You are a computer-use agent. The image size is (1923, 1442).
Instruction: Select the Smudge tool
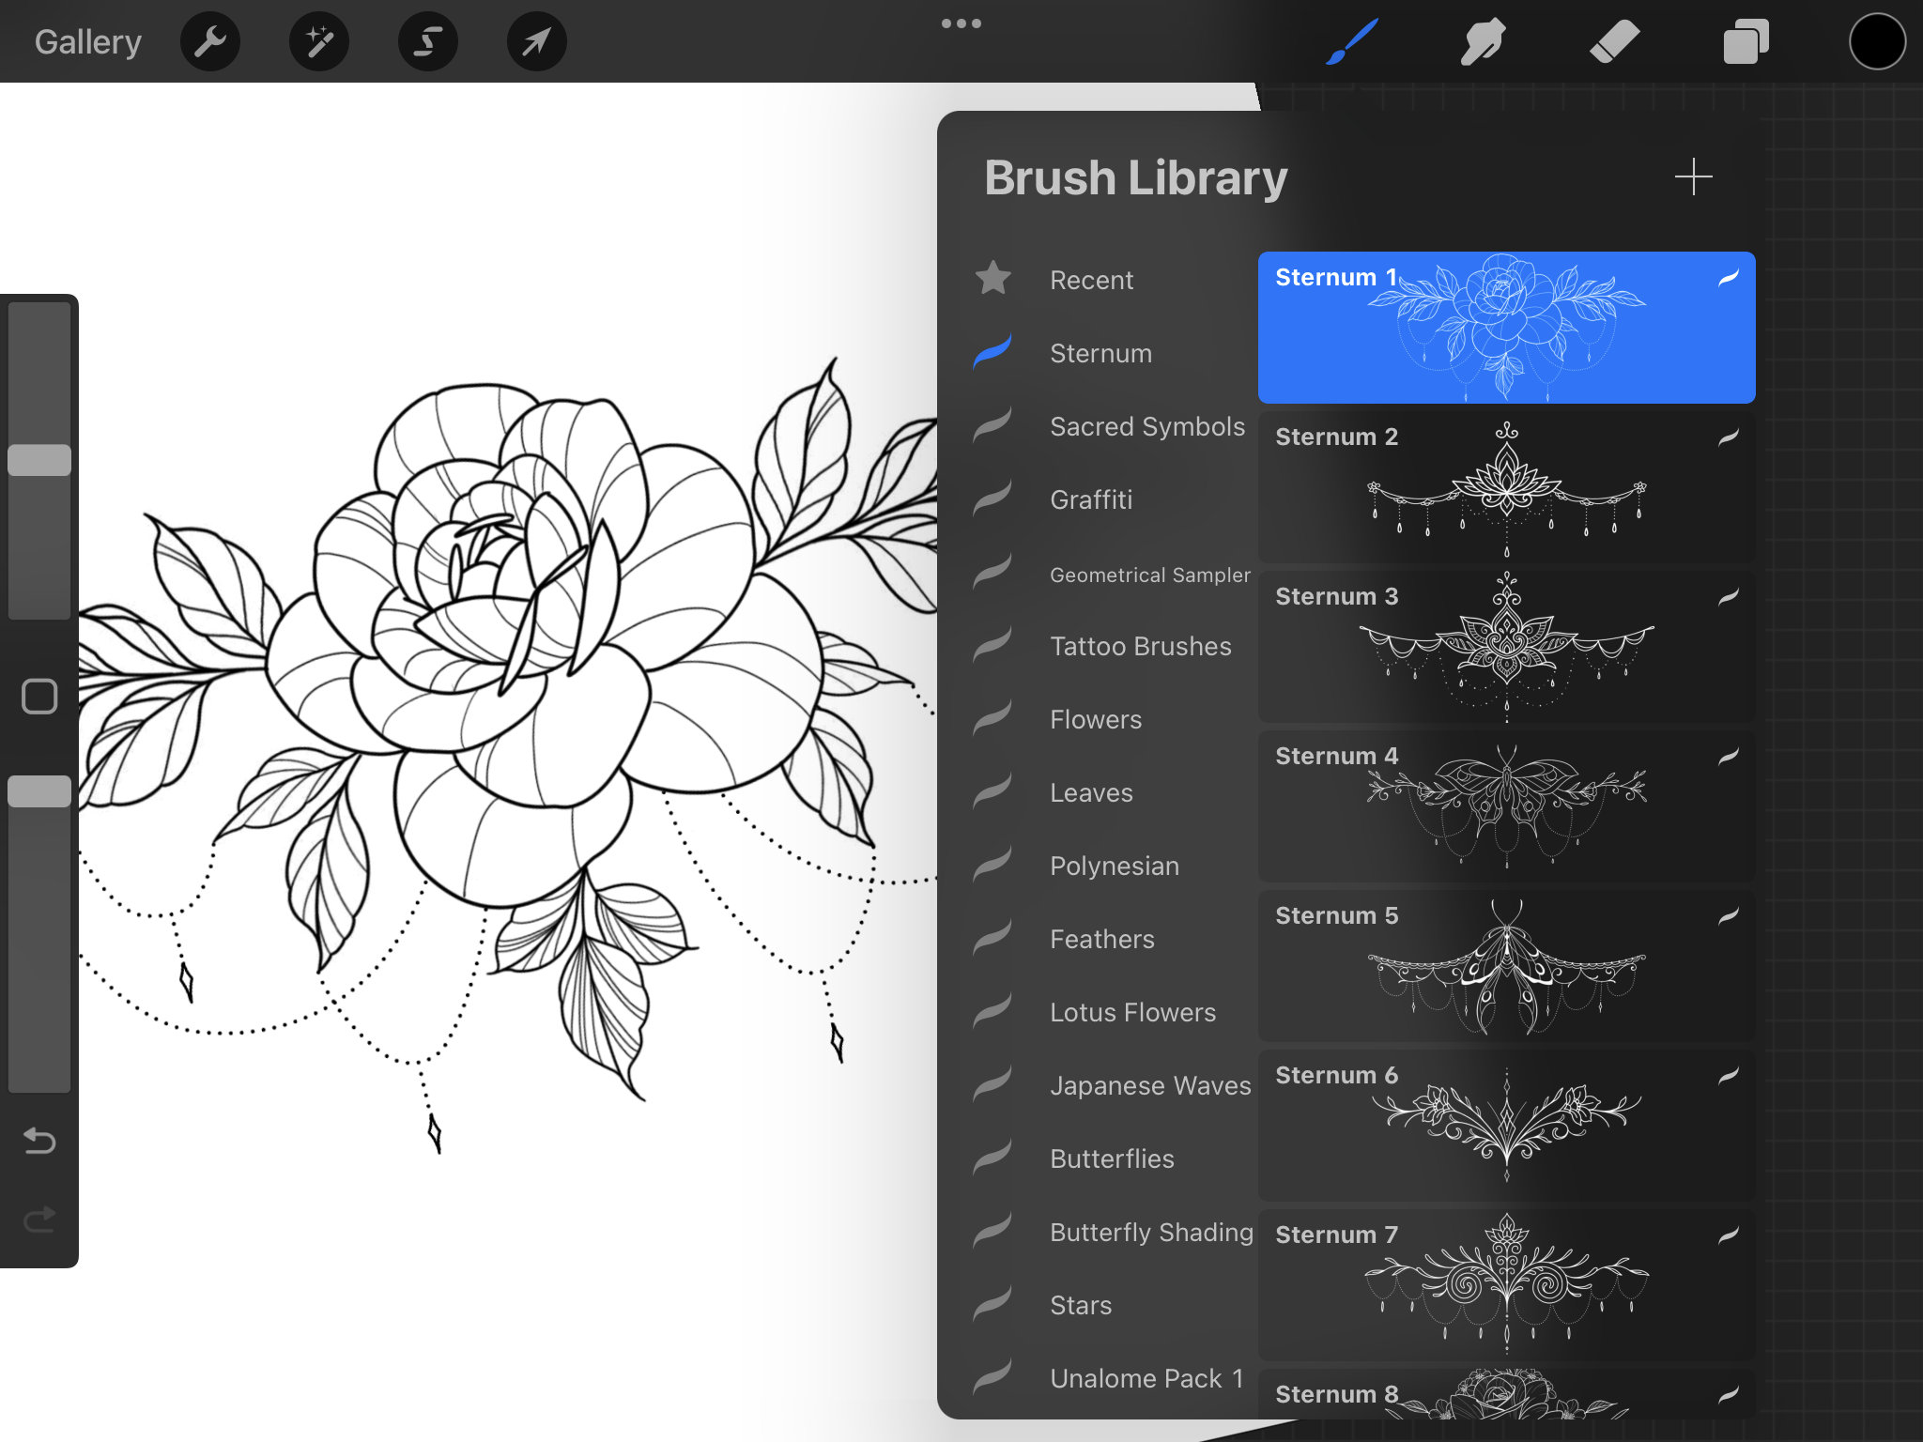pyautogui.click(x=1484, y=41)
